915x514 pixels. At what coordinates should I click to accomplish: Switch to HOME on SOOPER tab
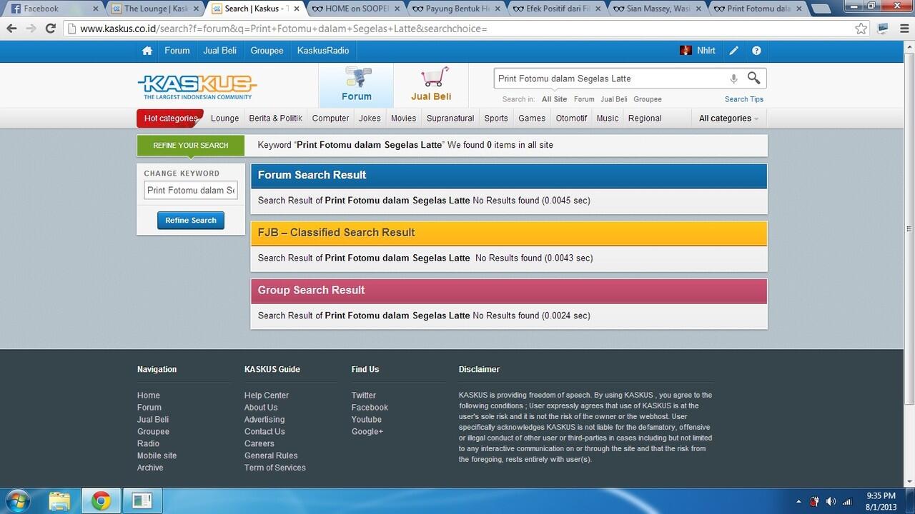point(355,9)
